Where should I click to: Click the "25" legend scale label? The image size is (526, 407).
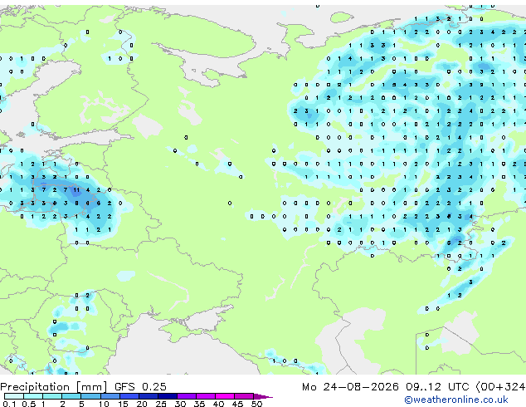161,404
